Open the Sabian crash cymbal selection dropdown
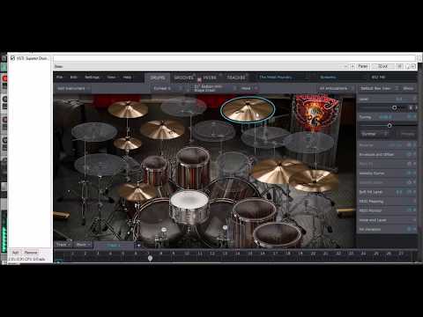Screen dimensions: 423x317 (x=214, y=88)
